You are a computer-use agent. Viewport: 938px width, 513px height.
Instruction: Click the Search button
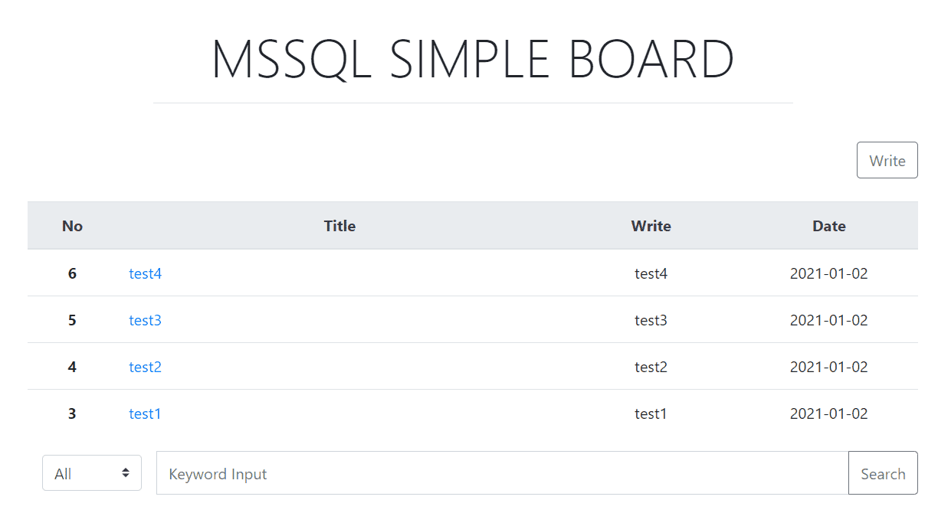coord(883,473)
